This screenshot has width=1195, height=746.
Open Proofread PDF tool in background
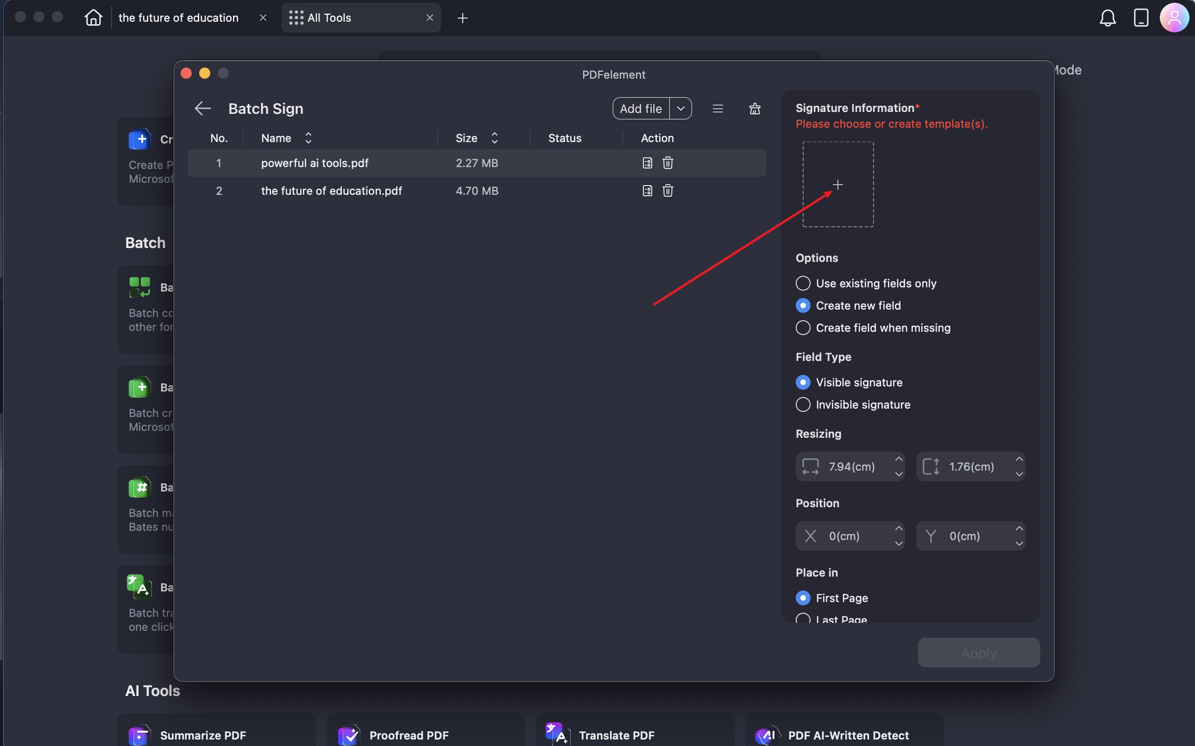[x=426, y=730]
